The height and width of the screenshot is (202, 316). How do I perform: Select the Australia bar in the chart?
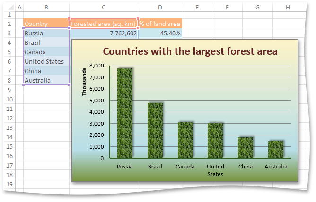coord(276,149)
